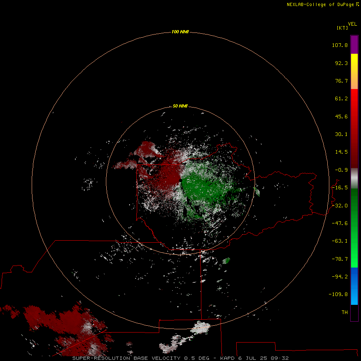361x361 pixels.
Task: Click the TH legend label
Action: [345, 312]
